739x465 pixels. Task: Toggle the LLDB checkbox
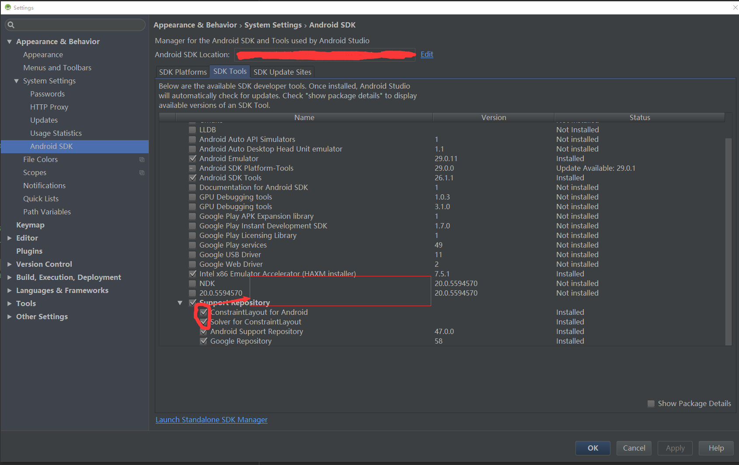tap(192, 130)
